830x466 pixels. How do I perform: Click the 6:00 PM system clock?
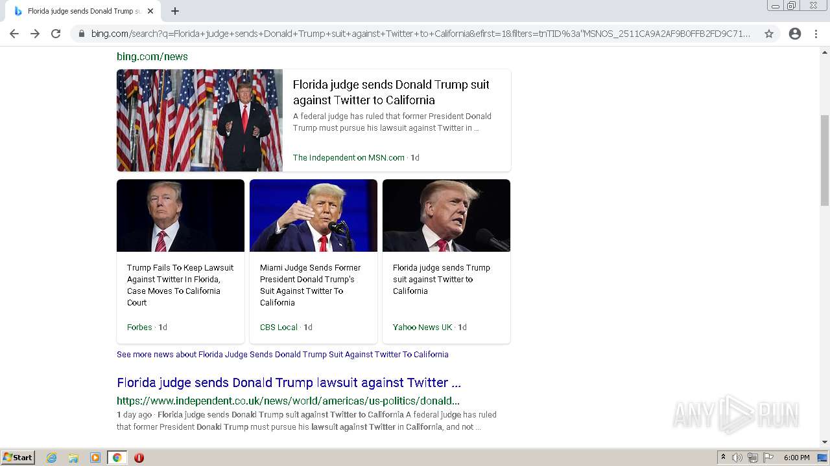[797, 458]
